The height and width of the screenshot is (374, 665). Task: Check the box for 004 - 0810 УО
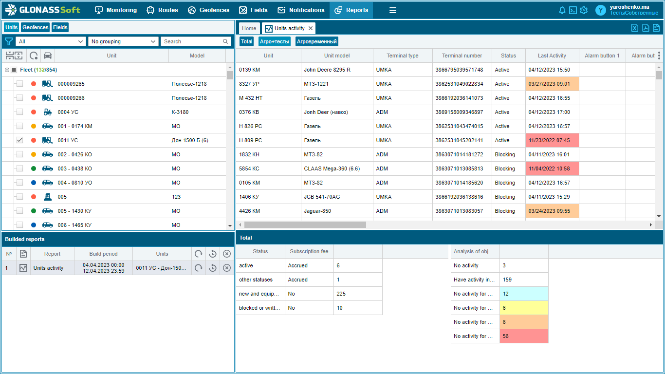19,183
